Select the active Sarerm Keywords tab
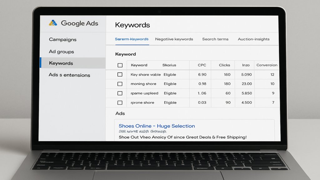 pos(132,39)
